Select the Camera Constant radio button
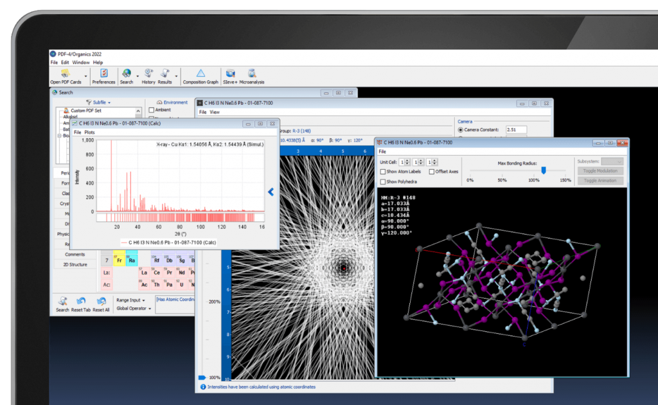 point(460,130)
